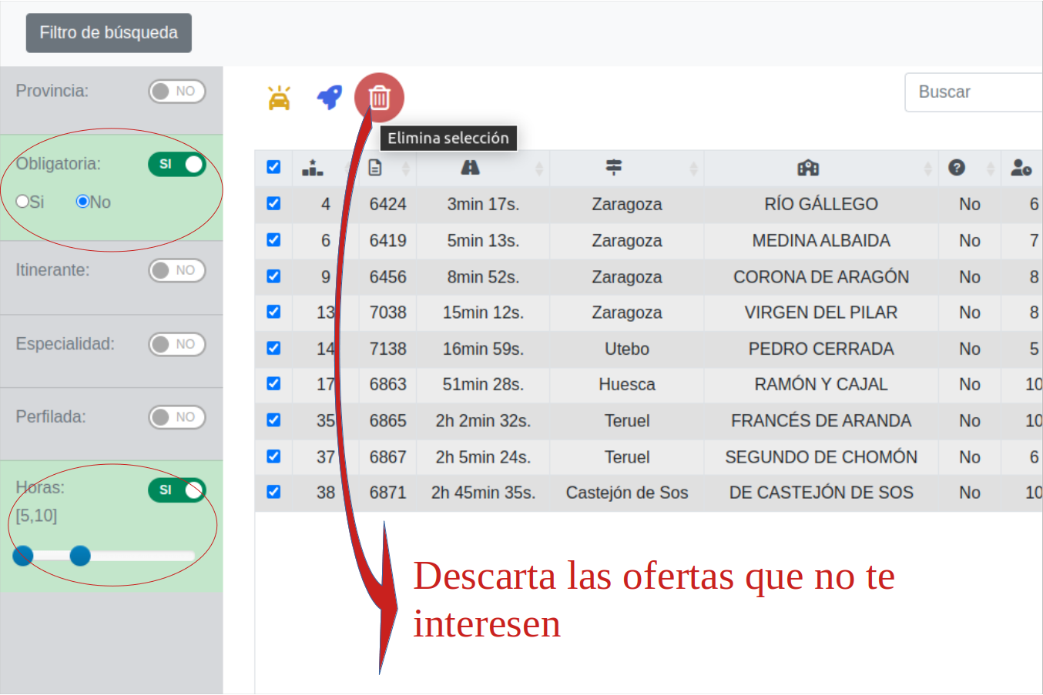Uncheck the row for RÍO GÁLLEGO
The width and height of the screenshot is (1043, 695).
pos(273,204)
